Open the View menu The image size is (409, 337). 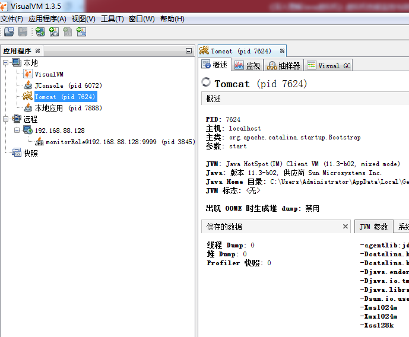coord(84,19)
